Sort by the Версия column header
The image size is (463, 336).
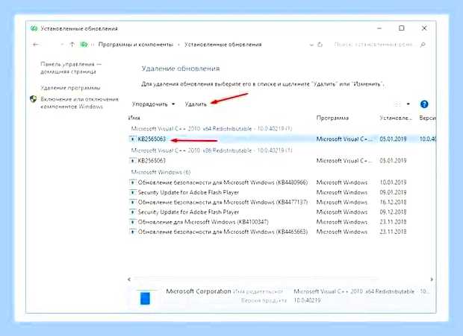[x=427, y=118]
